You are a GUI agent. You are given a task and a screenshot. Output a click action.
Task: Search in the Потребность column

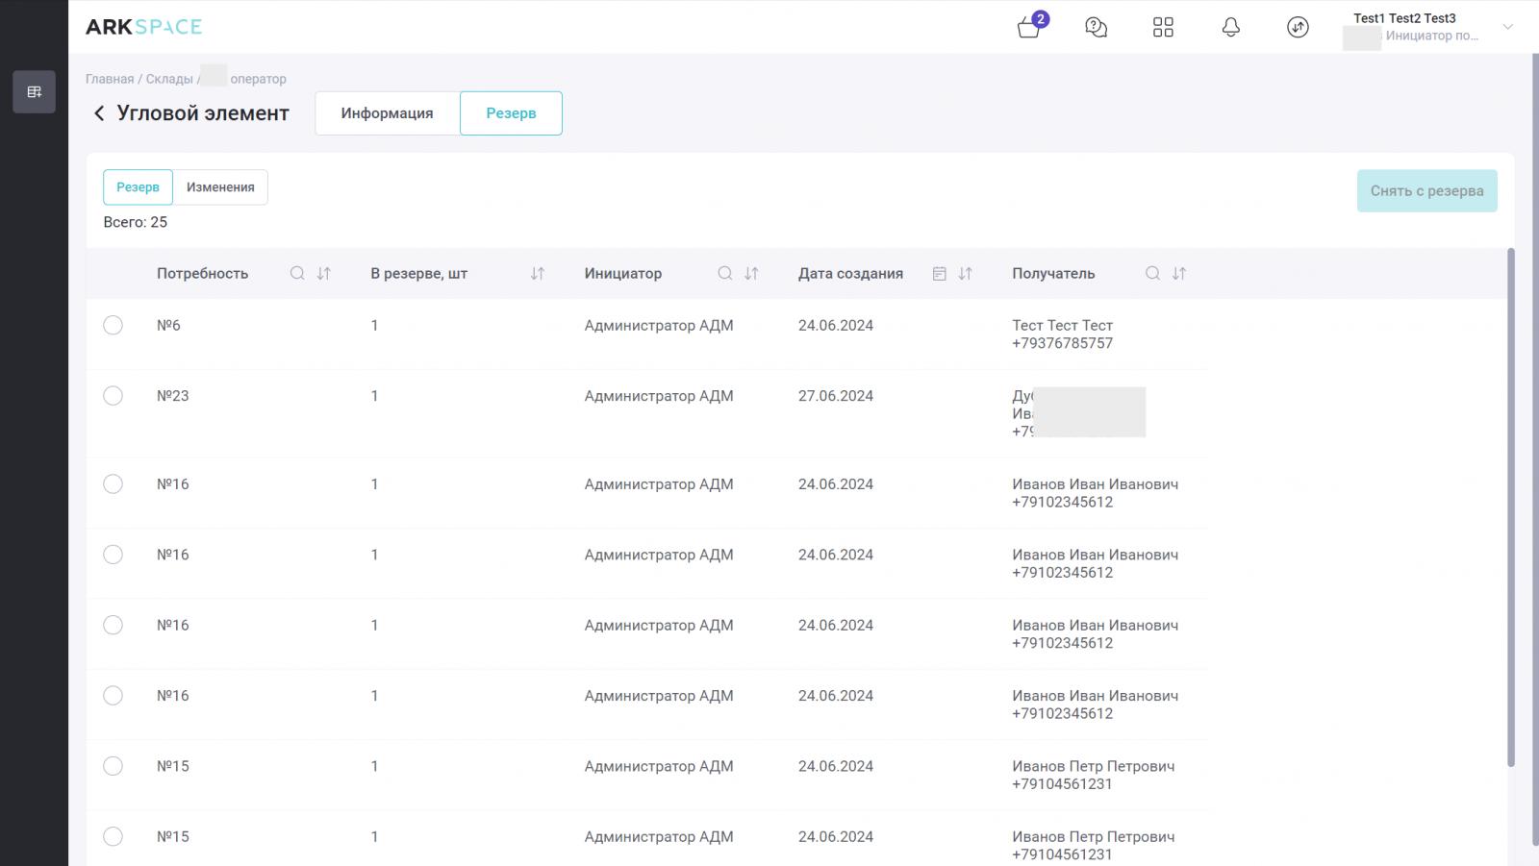[297, 274]
